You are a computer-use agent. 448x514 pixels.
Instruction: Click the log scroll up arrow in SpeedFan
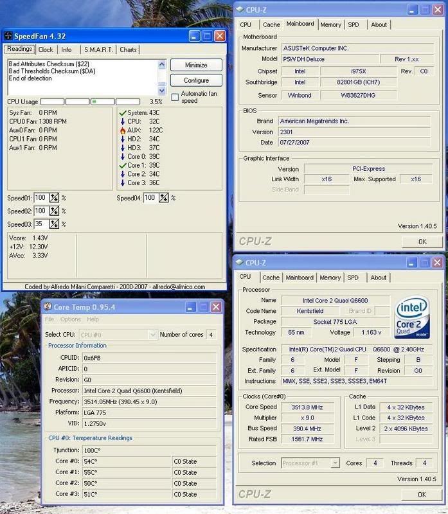[162, 65]
